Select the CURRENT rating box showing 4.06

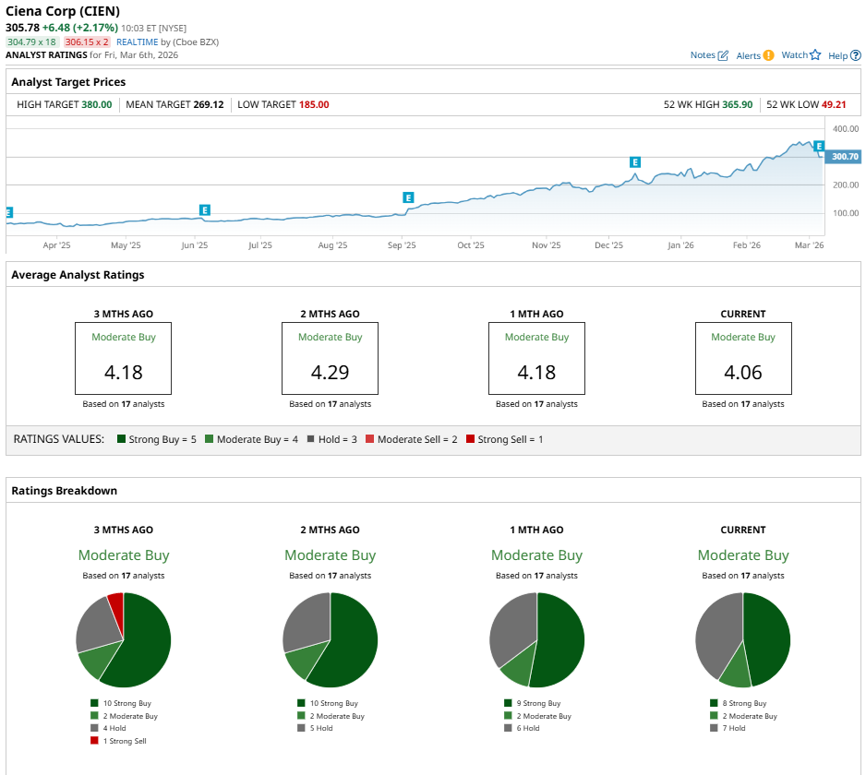743,359
